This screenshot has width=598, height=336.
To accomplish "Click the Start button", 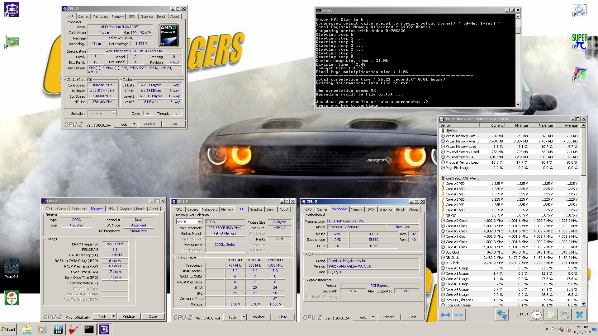I will tap(9, 329).
